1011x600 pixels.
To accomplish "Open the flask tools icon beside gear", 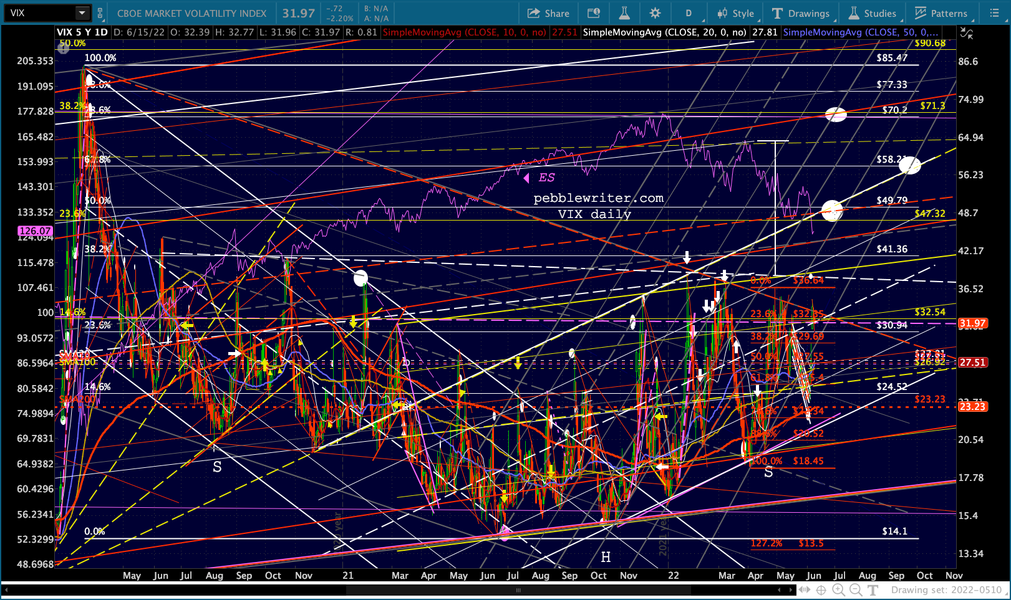I will click(x=624, y=13).
